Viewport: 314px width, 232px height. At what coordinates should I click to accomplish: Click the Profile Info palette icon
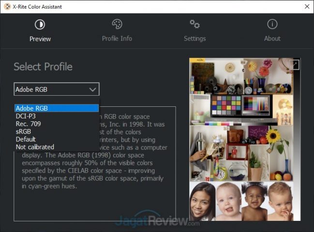click(x=117, y=24)
